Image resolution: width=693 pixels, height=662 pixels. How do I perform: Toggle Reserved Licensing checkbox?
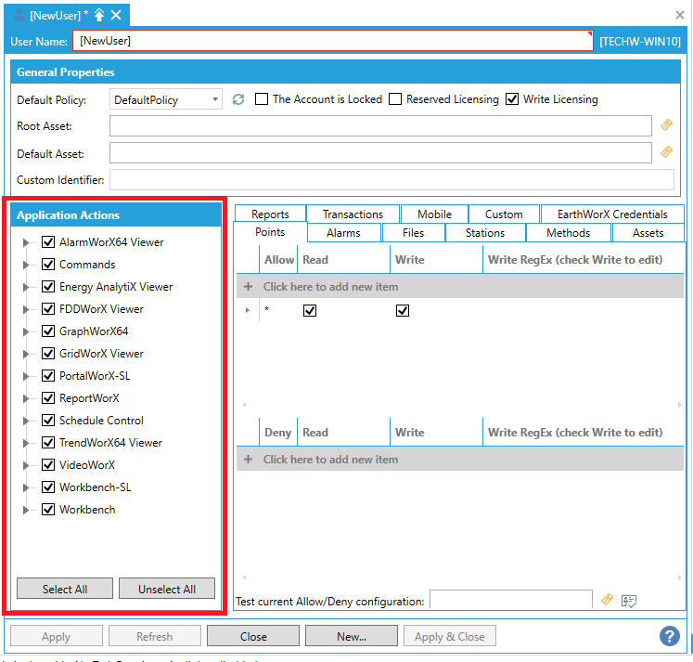[x=395, y=99]
